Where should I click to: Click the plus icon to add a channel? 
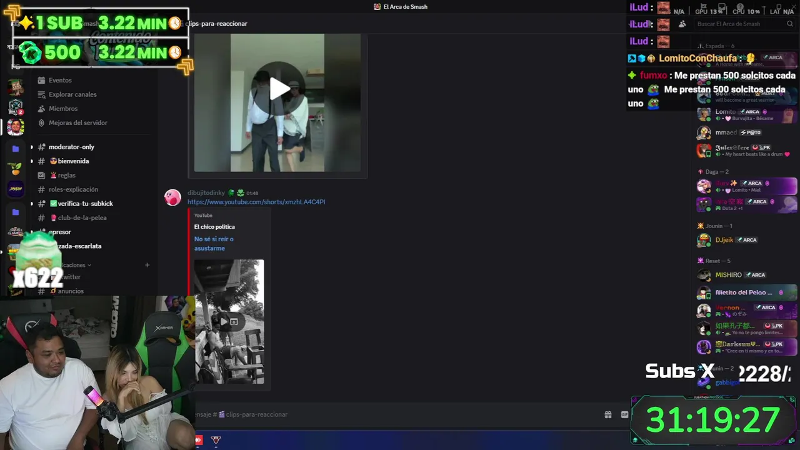pos(147,265)
